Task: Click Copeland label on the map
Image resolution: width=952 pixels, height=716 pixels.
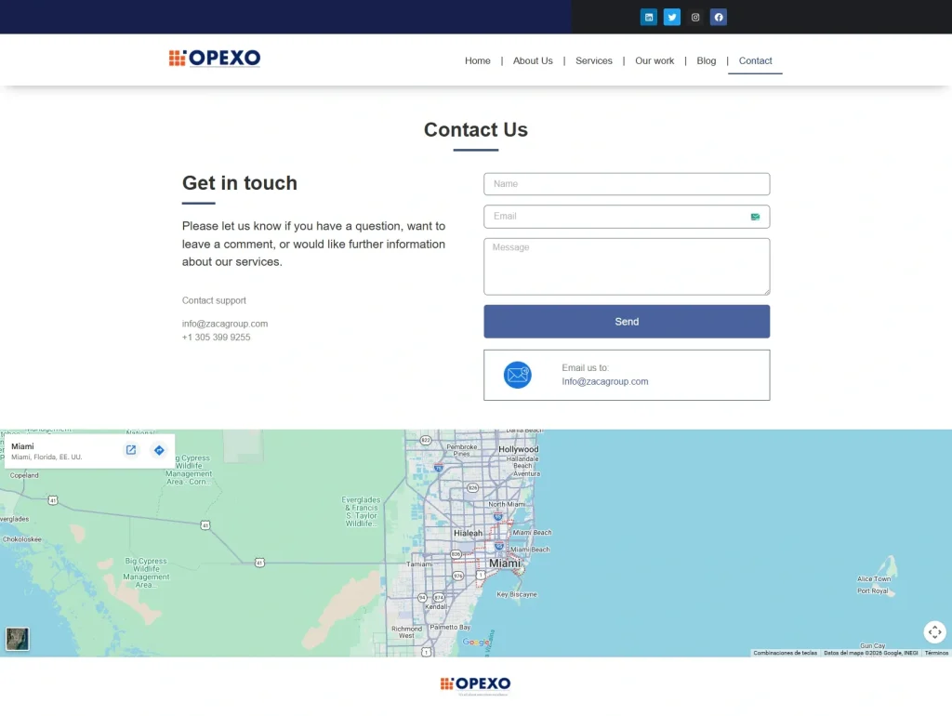Action: click(x=24, y=475)
